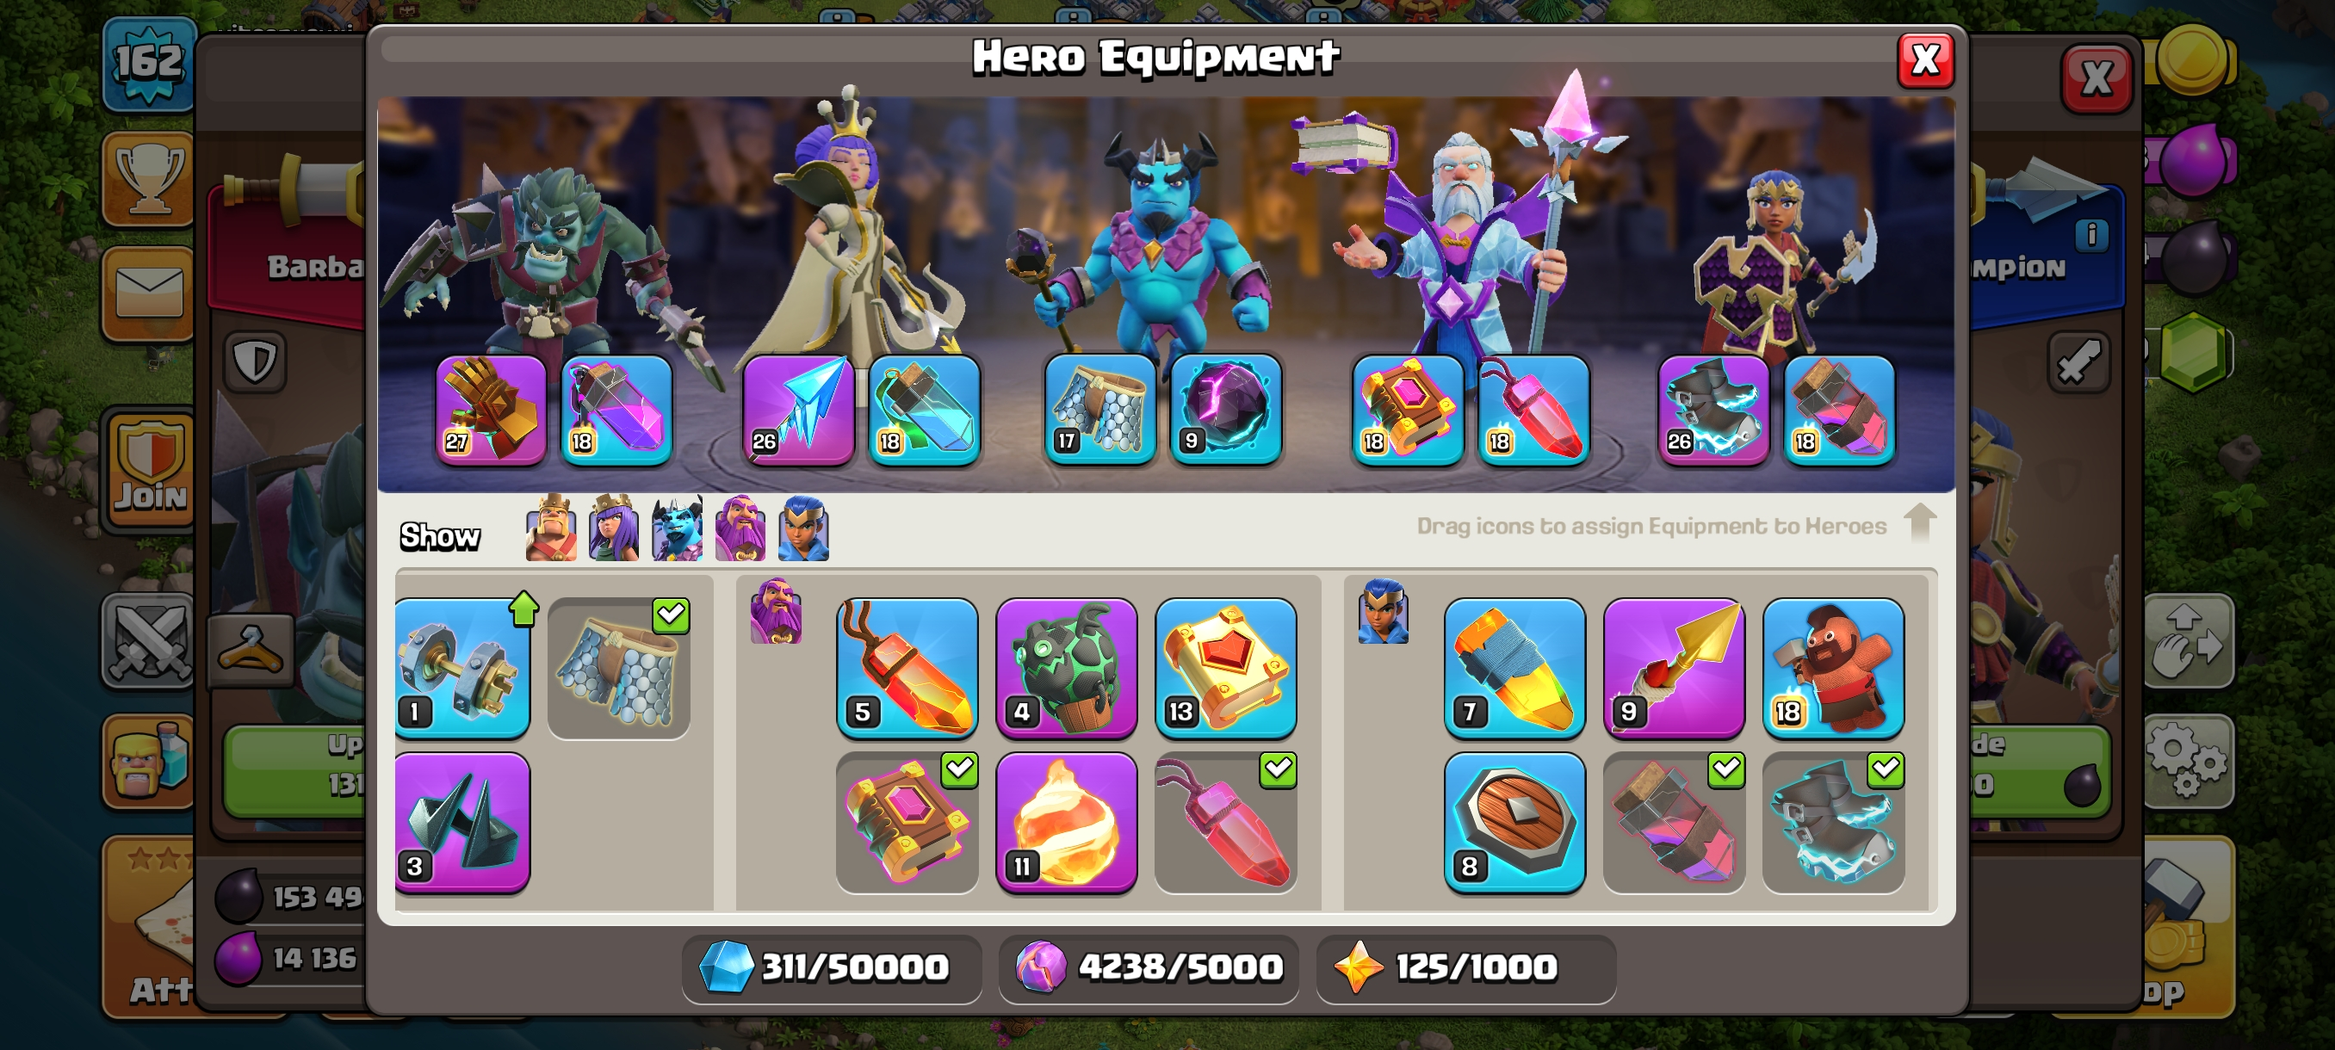Click the upgrade arrow on Dark Crown barbell
The height and width of the screenshot is (1050, 2335).
[524, 608]
